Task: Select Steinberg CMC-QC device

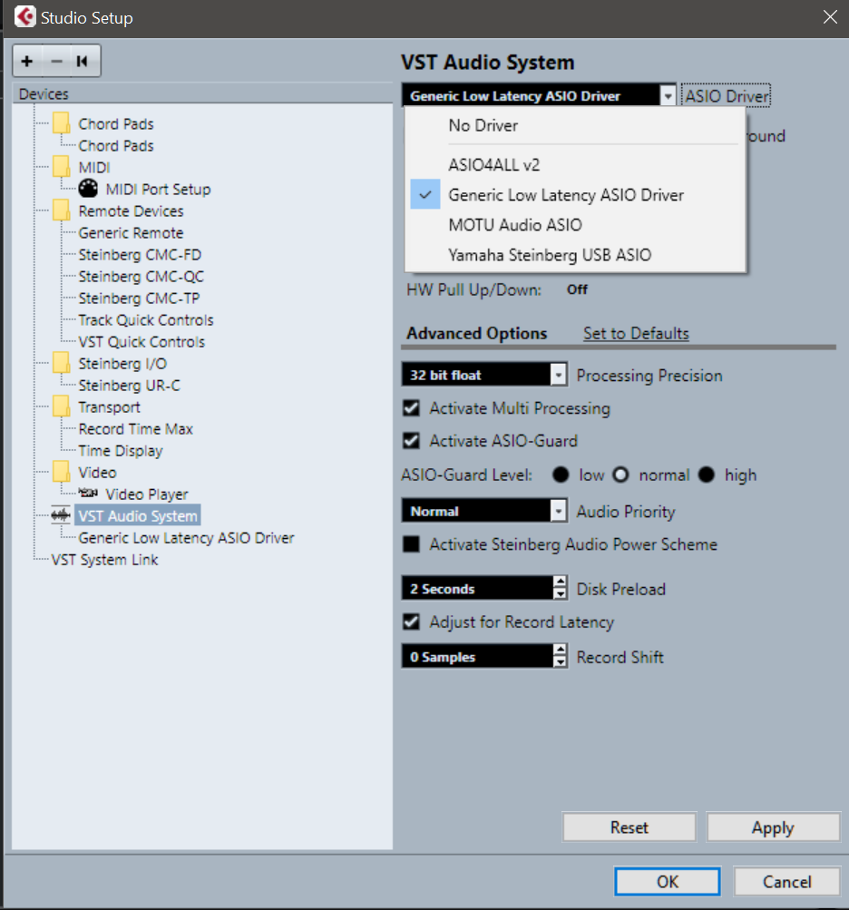Action: (x=141, y=276)
